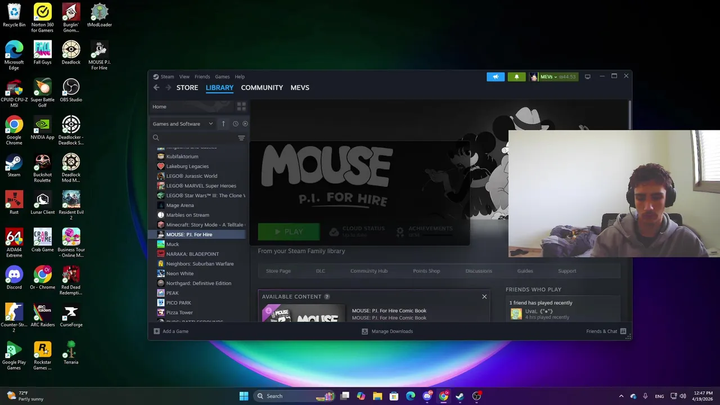
Task: Click the library search magnifier icon
Action: tap(156, 138)
